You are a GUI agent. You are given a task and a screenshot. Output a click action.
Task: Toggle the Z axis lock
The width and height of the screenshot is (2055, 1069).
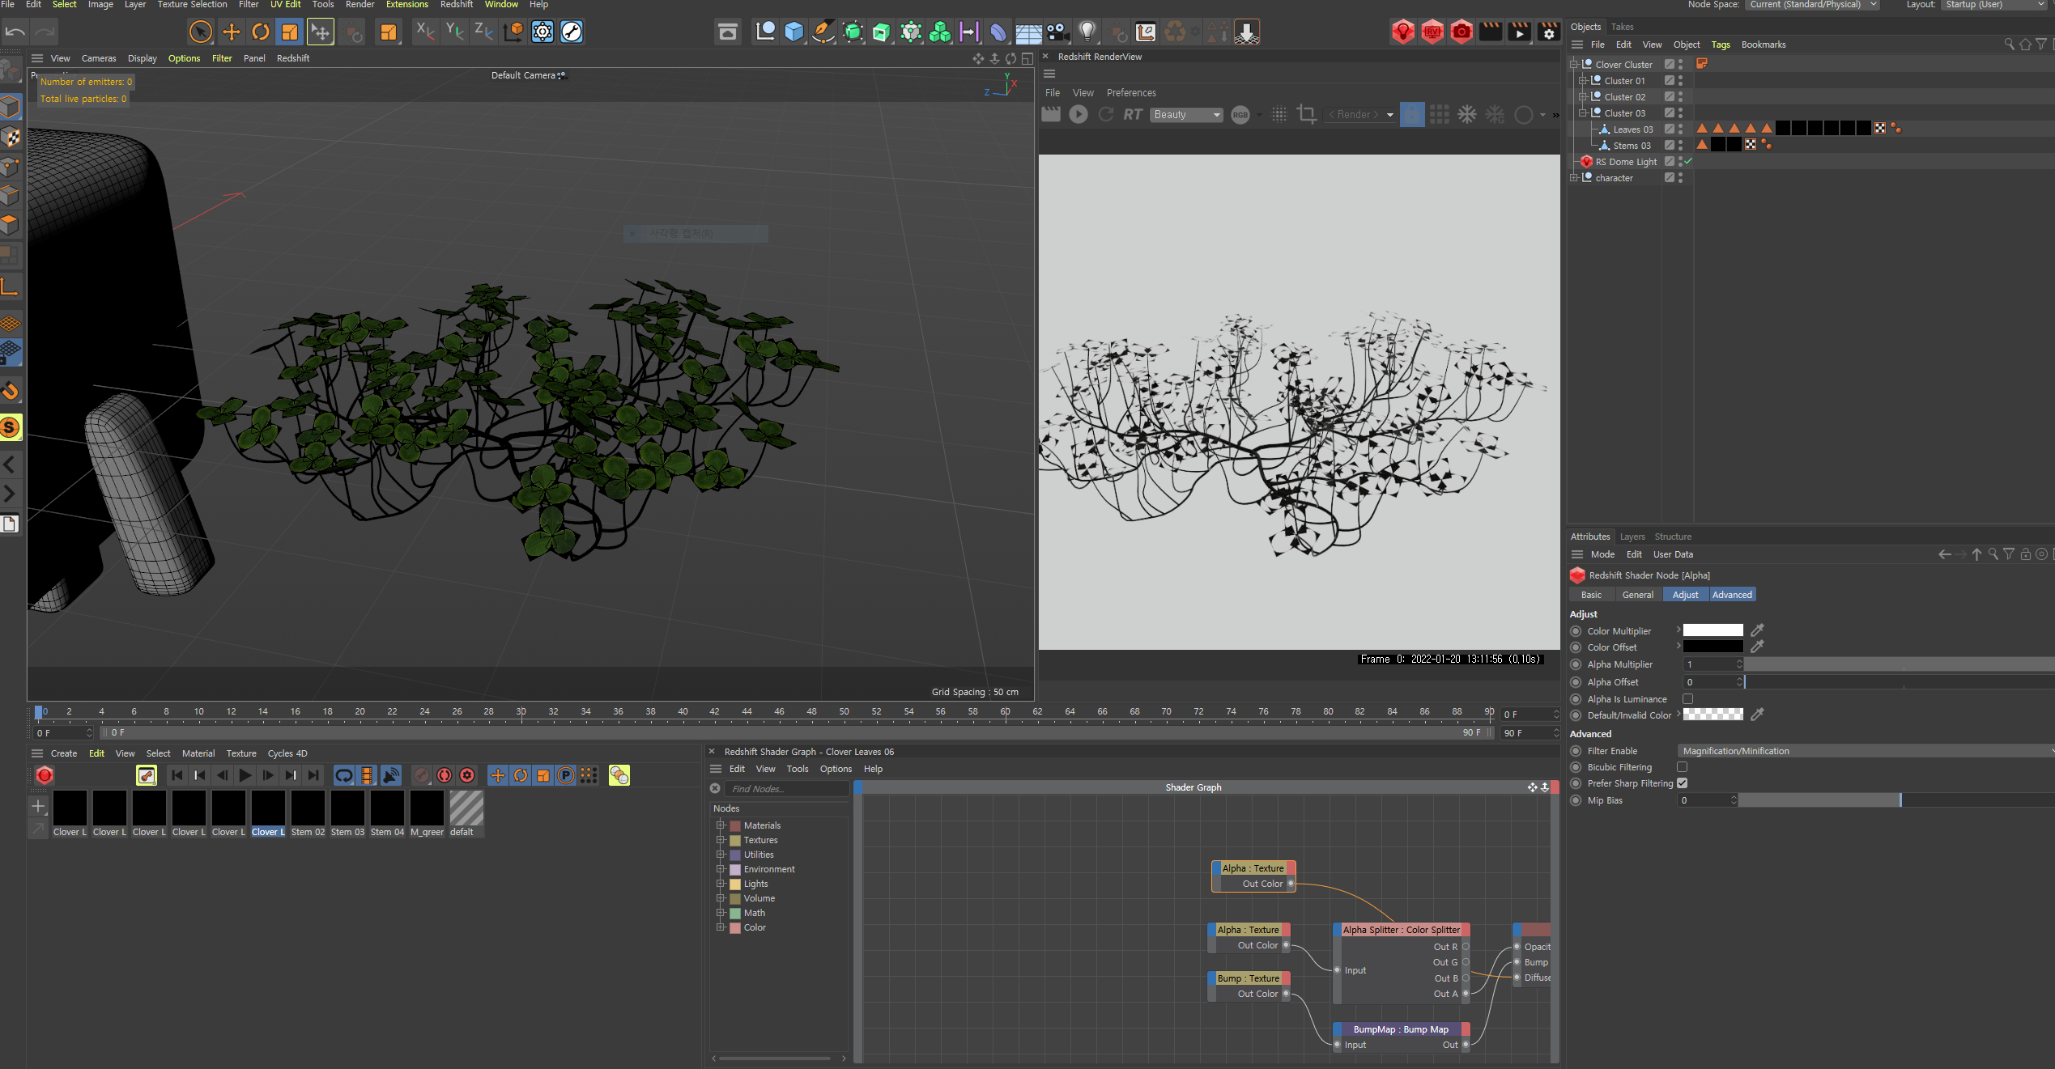[x=483, y=32]
